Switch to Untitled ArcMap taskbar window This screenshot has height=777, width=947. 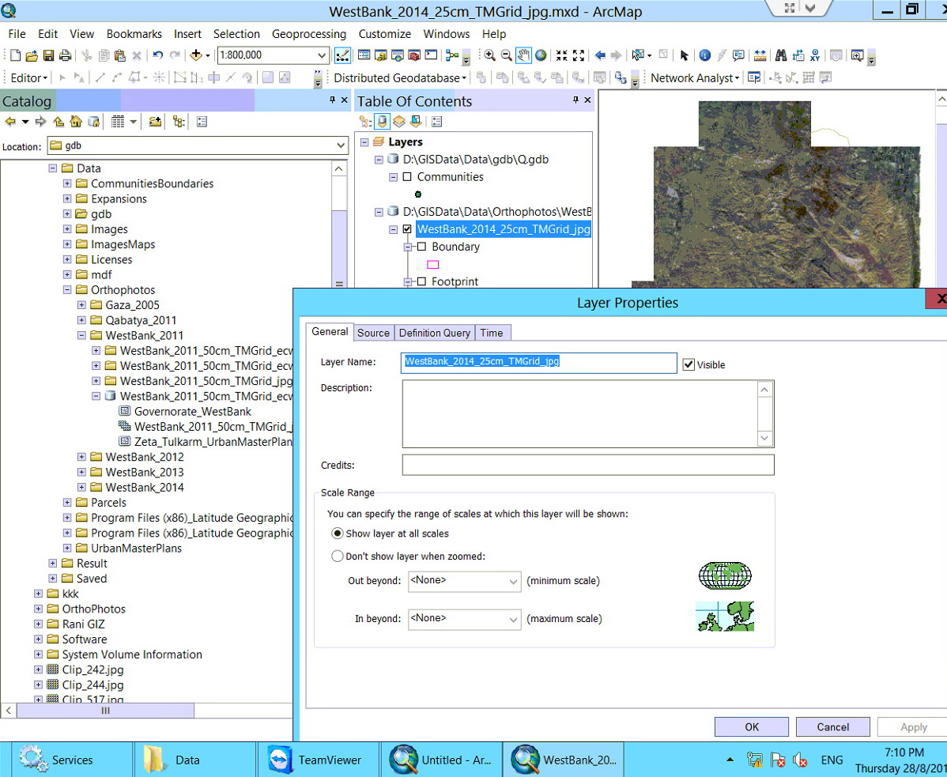click(x=442, y=760)
